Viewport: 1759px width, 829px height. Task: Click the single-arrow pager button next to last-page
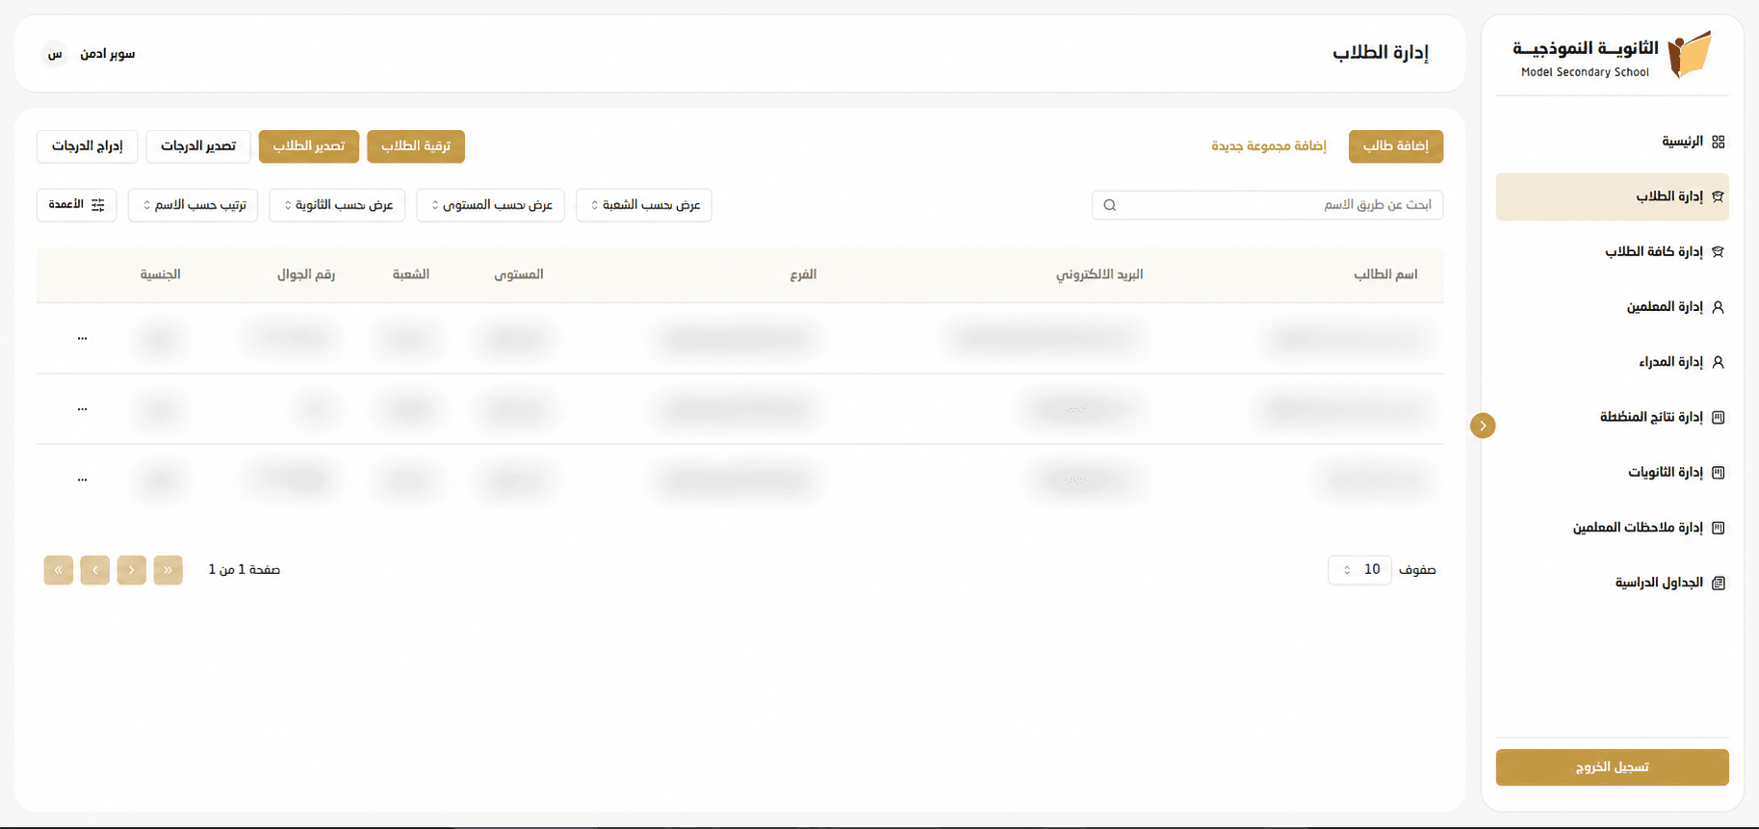click(x=95, y=570)
